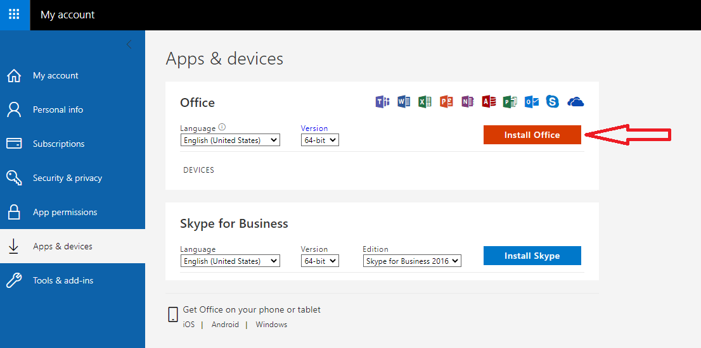Click the Excel app icon
This screenshot has height=348, width=701.
click(x=425, y=102)
